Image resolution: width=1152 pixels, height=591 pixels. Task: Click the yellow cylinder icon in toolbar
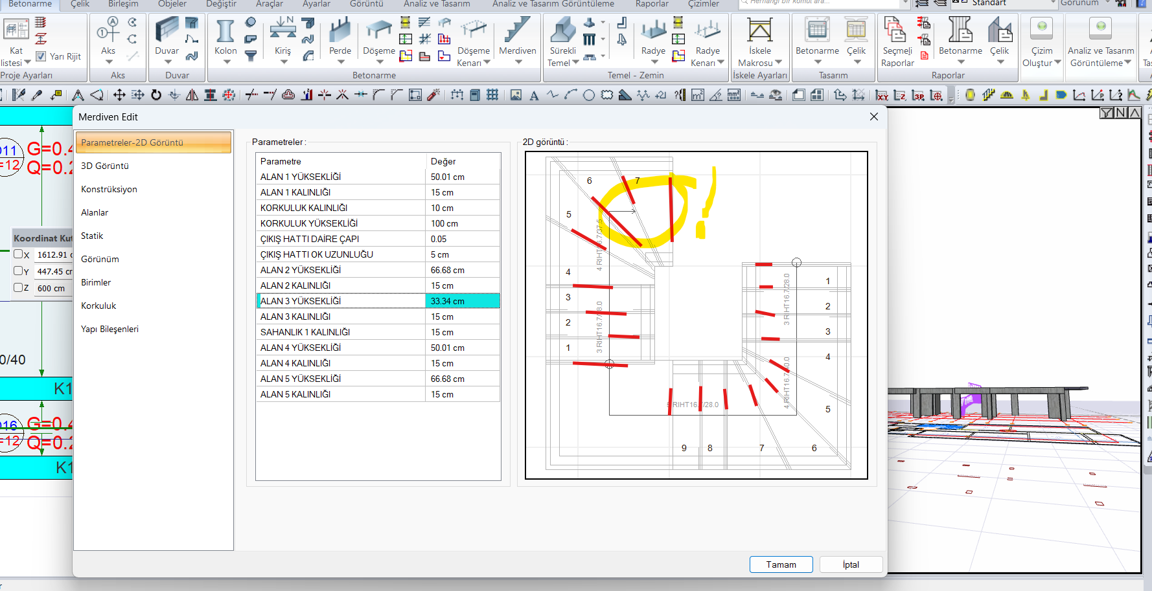pyautogui.click(x=970, y=95)
